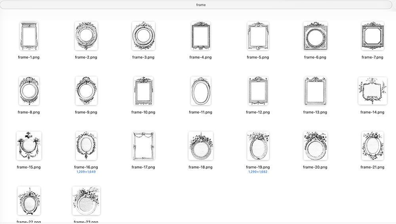Select the frame-14.png thumbnail

373,91
